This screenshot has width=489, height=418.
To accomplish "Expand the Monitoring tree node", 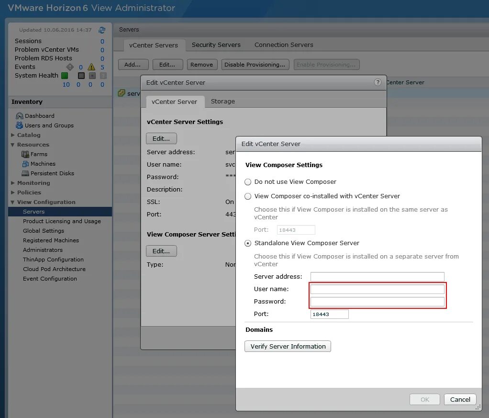I will [x=13, y=183].
